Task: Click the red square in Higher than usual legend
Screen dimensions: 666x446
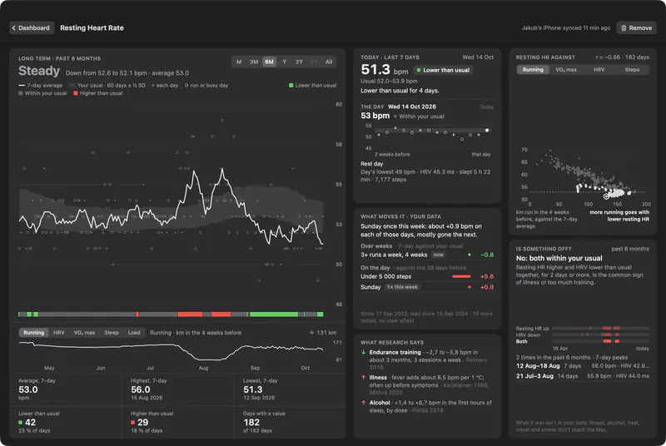Action: (x=76, y=93)
